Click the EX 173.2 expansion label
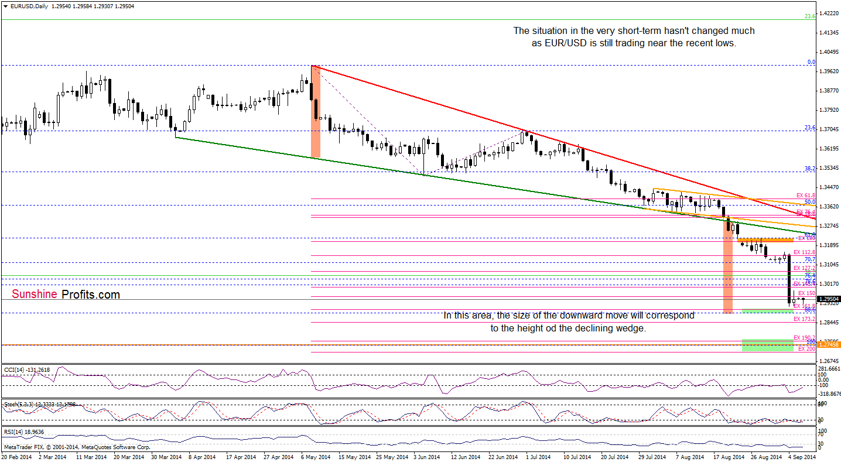Screen dimensions: 841x462 point(804,319)
